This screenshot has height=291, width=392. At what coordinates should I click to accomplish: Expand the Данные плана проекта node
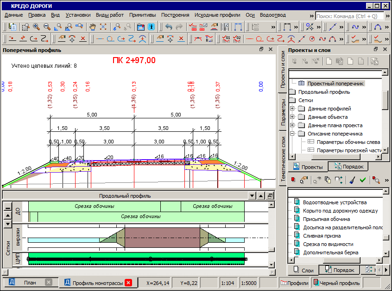tap(292, 125)
